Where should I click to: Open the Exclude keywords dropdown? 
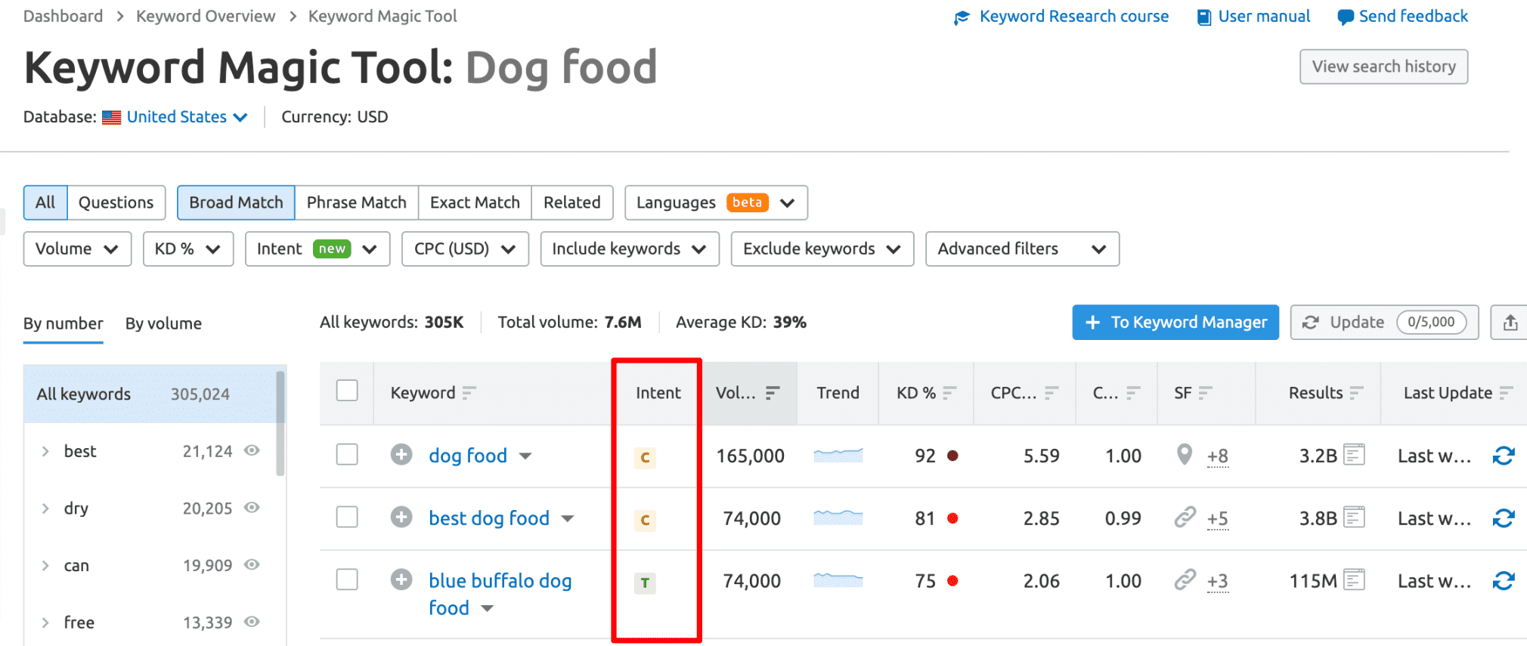click(822, 249)
